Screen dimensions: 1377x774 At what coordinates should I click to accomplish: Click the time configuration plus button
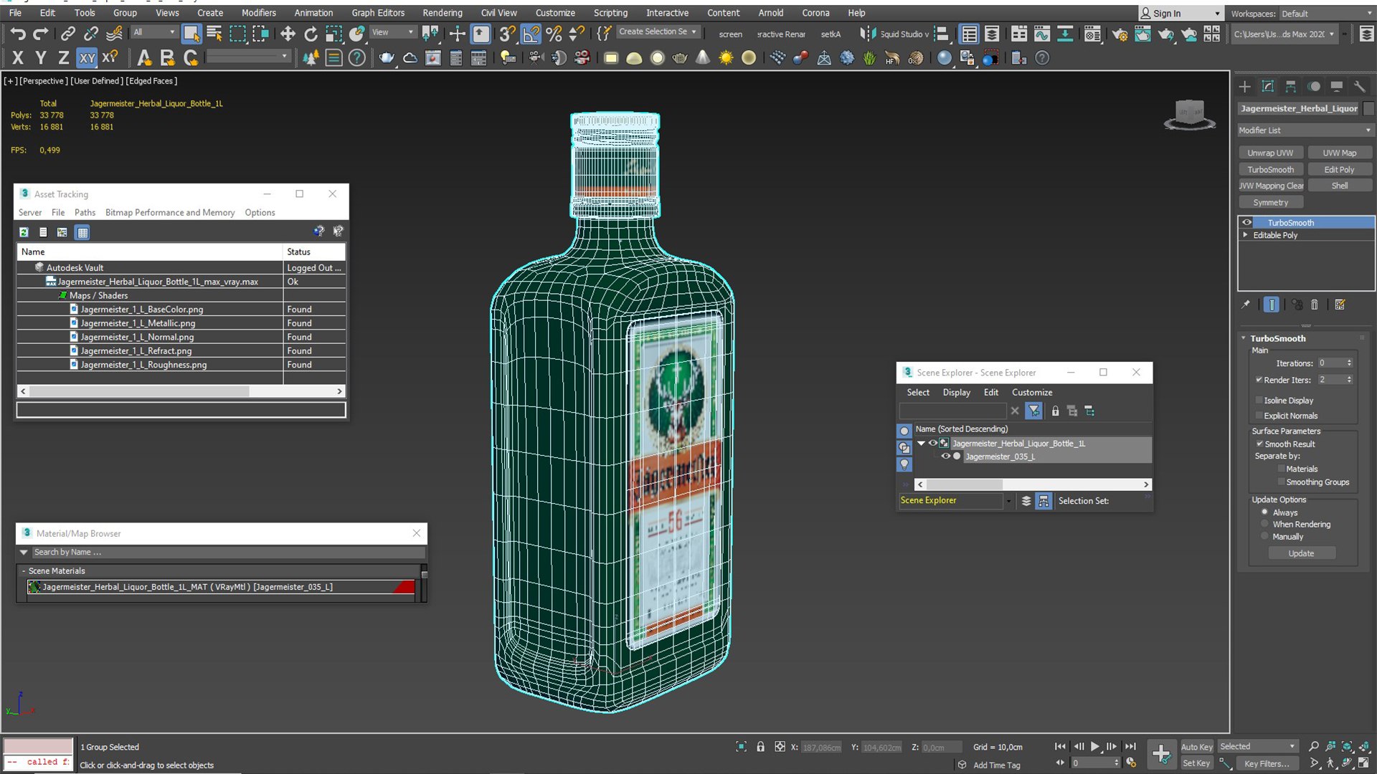(1161, 753)
